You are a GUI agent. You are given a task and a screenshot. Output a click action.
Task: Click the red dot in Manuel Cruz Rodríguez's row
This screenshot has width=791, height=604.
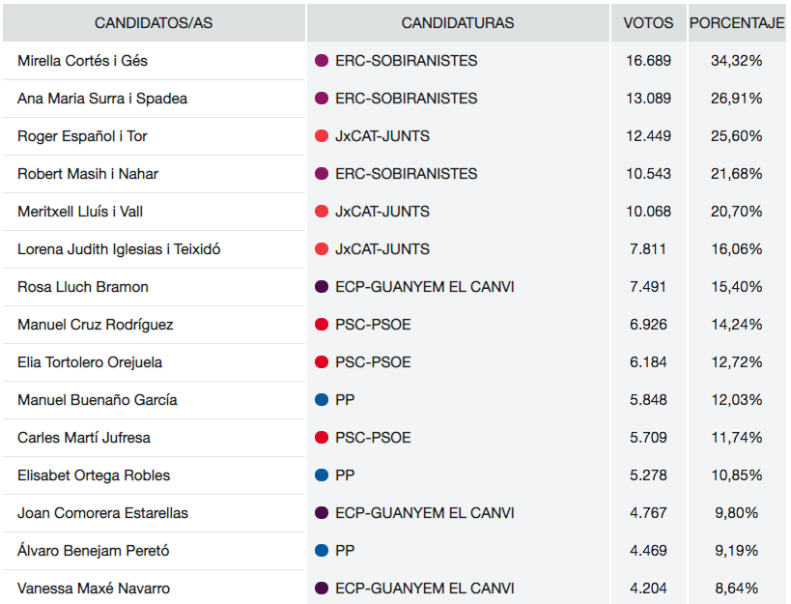[323, 325]
